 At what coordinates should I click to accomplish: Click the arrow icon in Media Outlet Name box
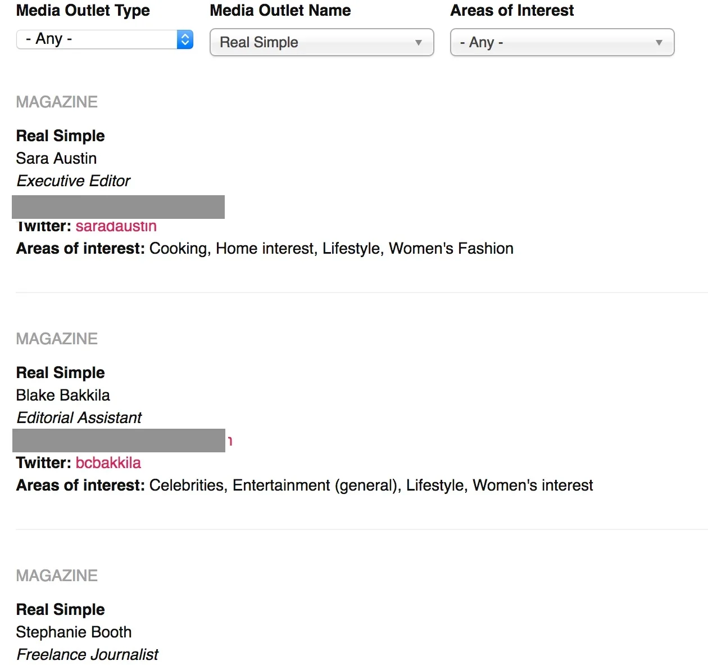click(x=418, y=43)
